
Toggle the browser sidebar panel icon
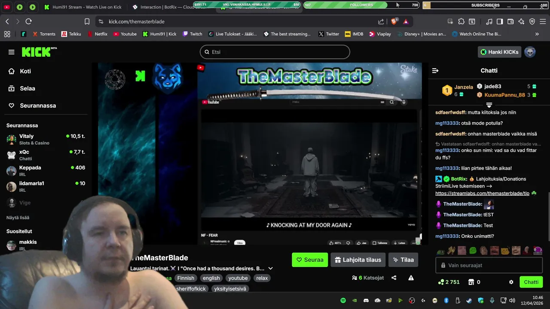pos(500,21)
